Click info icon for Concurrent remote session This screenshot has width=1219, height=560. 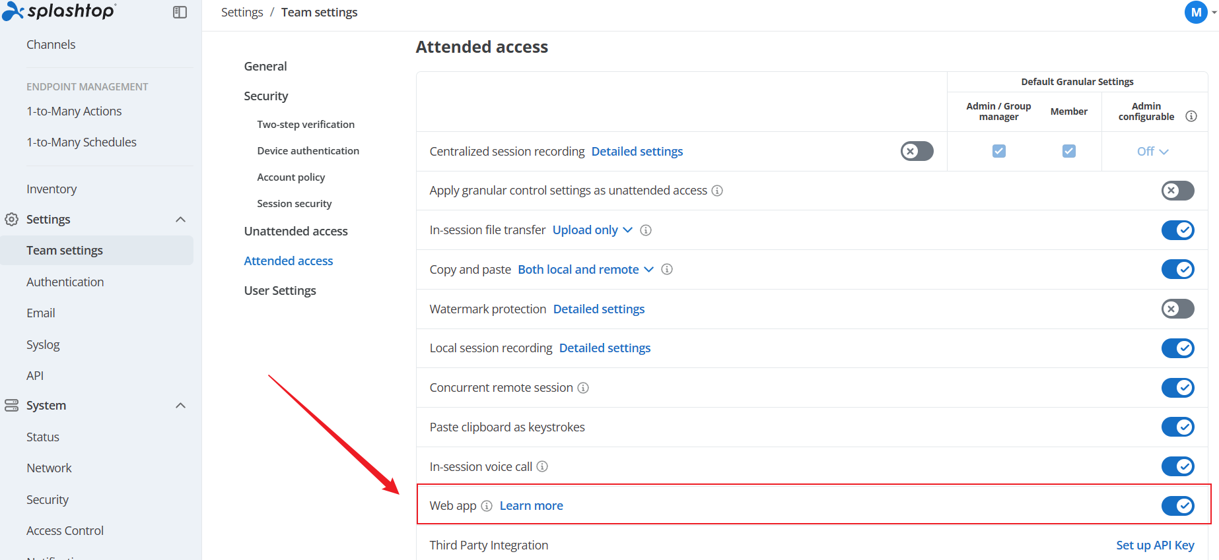[583, 388]
